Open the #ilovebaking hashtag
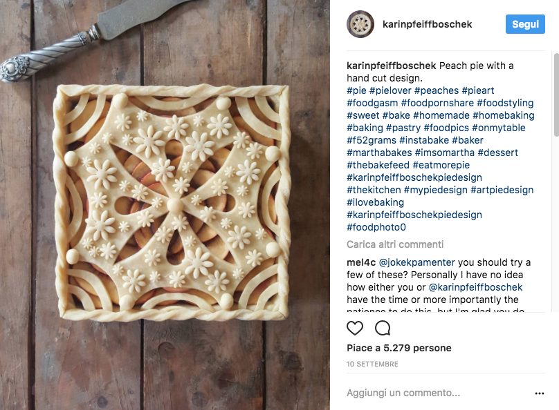 point(376,202)
